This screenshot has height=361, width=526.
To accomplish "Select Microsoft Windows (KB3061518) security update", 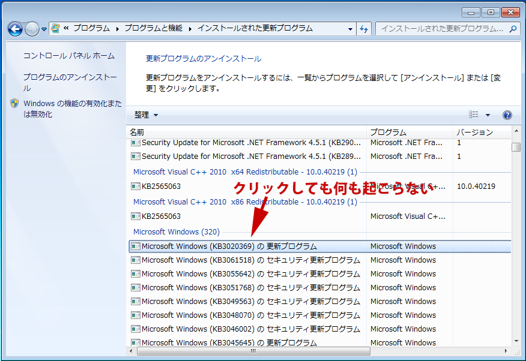I will [320, 260].
